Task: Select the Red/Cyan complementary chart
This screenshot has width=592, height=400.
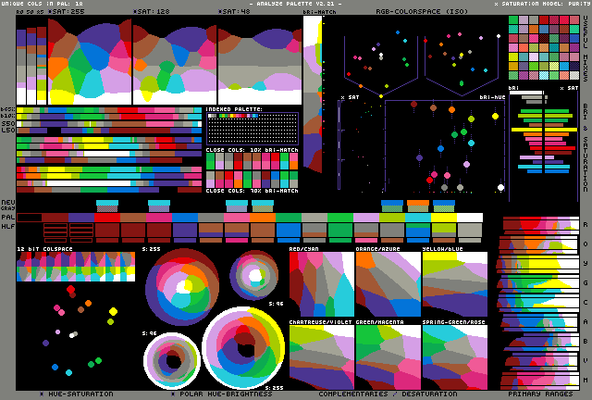Action: pyautogui.click(x=321, y=284)
